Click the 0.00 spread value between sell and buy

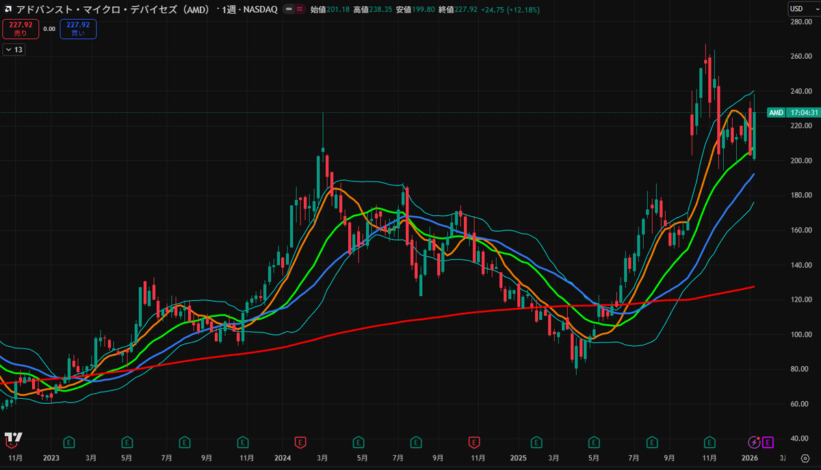click(x=49, y=29)
